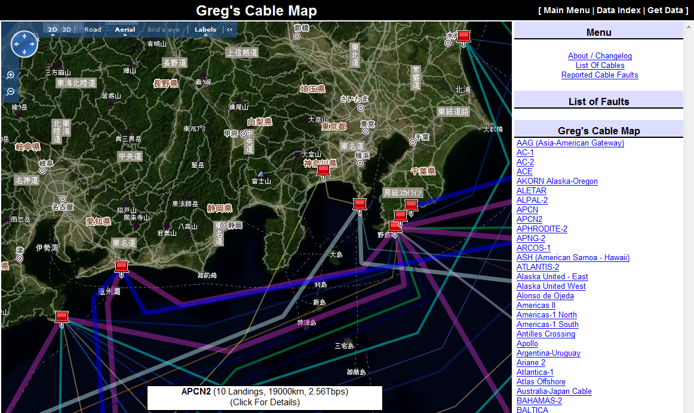Open the Main Menu link
Viewport: 694px width, 413px height.
coord(567,10)
